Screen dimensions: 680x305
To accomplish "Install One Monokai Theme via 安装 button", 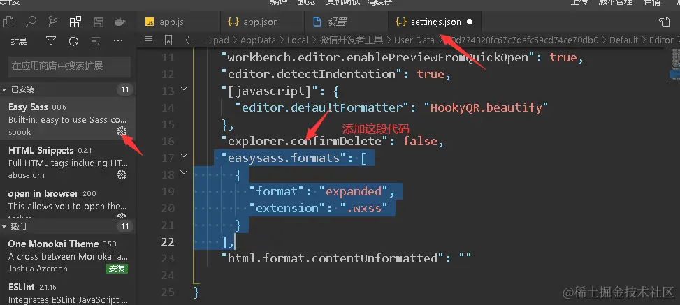I will pos(117,269).
